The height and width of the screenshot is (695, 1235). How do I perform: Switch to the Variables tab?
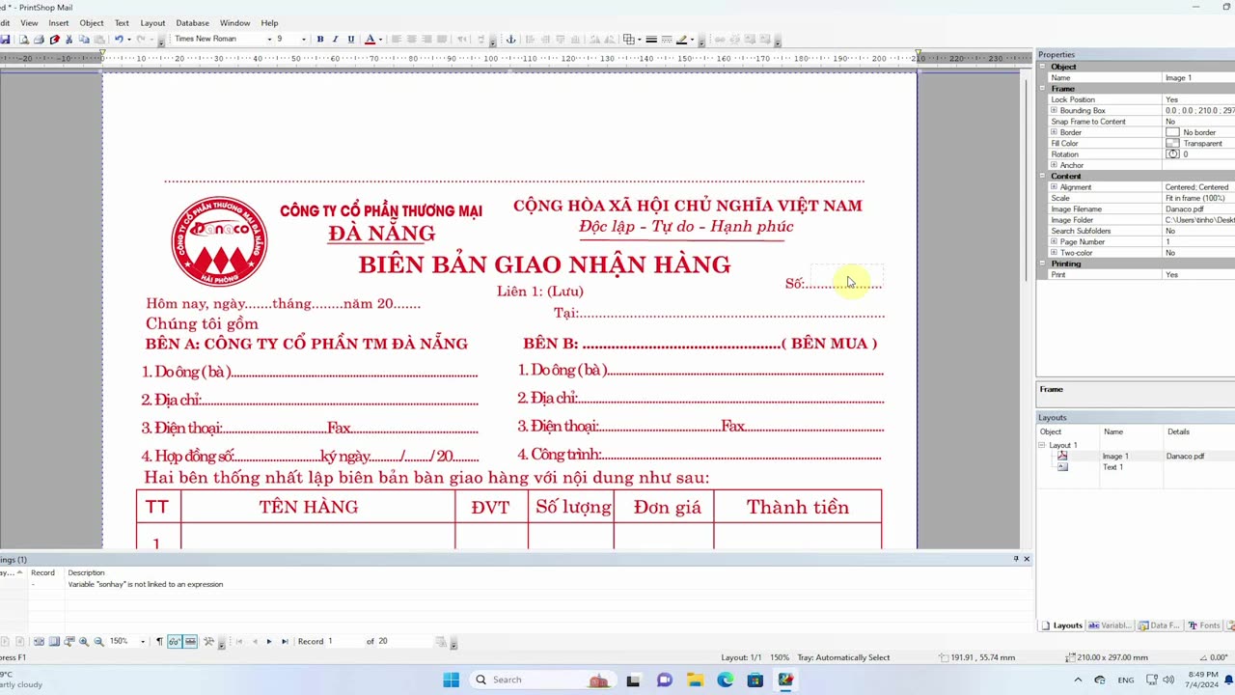[x=1110, y=625]
